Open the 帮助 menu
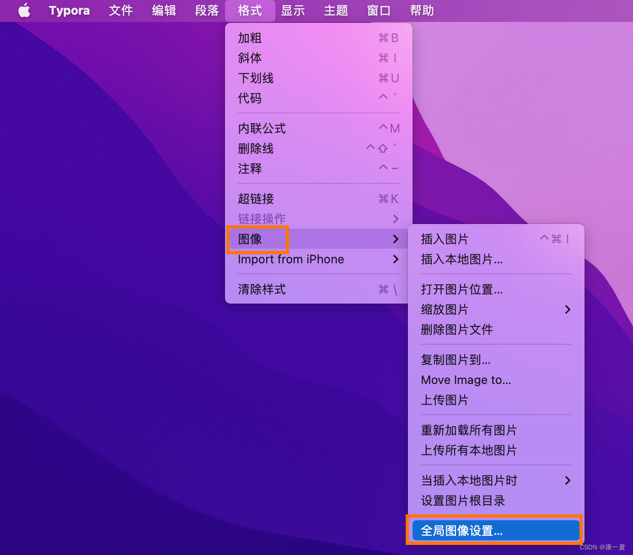The image size is (633, 555). point(421,11)
